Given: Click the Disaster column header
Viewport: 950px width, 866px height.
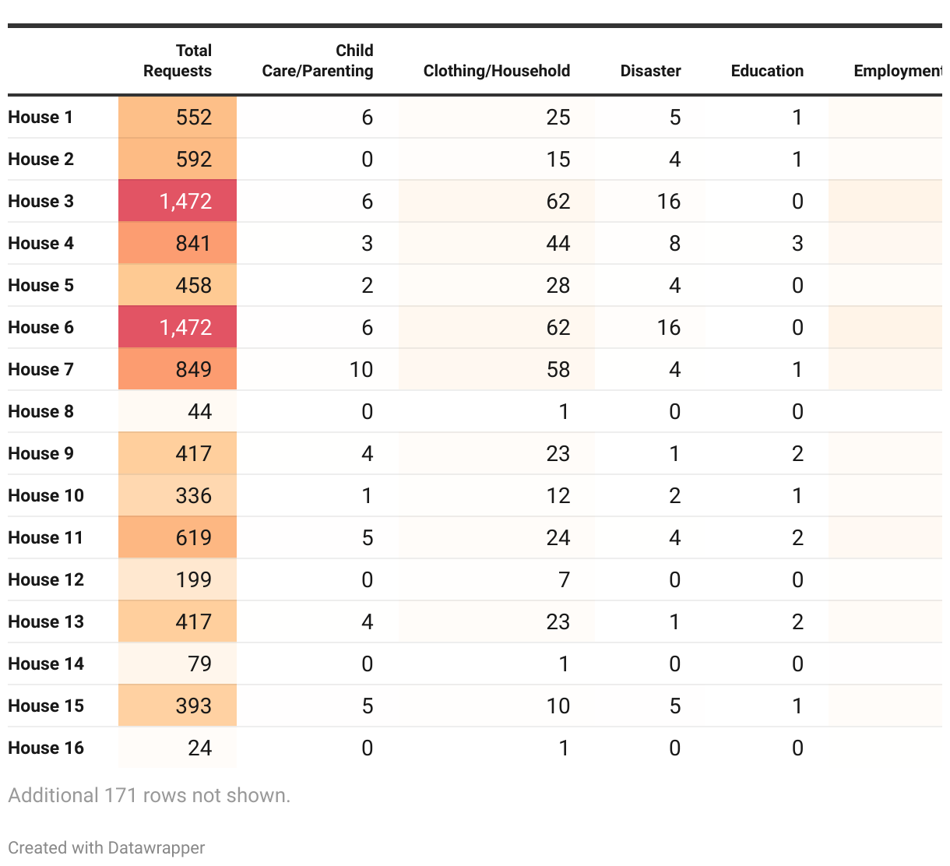Looking at the screenshot, I should pyautogui.click(x=651, y=71).
